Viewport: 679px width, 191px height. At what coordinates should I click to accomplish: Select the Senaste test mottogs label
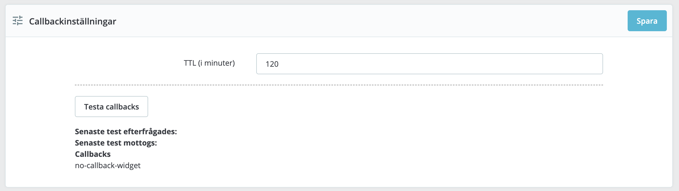pyautogui.click(x=116, y=143)
